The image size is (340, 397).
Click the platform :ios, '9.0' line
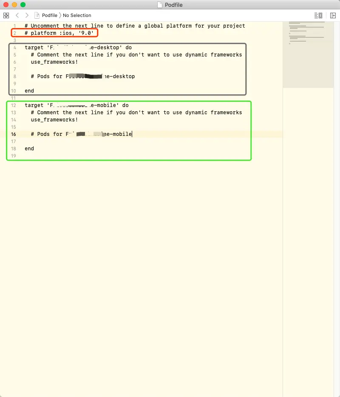(x=59, y=33)
